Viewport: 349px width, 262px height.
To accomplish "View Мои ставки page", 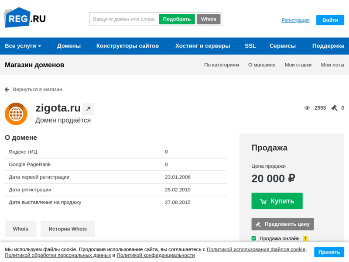I will pos(298,65).
